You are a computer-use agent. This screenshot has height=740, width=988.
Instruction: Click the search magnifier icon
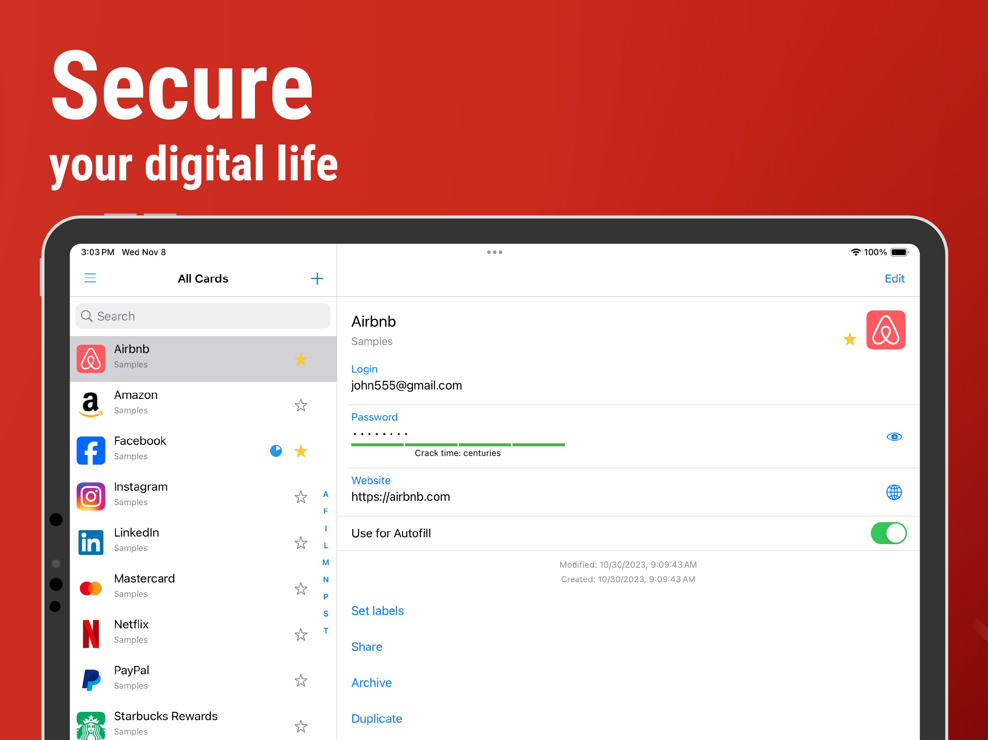[87, 316]
